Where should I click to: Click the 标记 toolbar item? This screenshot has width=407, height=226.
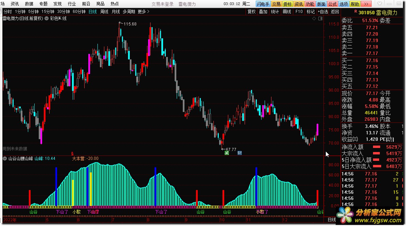pyautogui.click(x=311, y=12)
